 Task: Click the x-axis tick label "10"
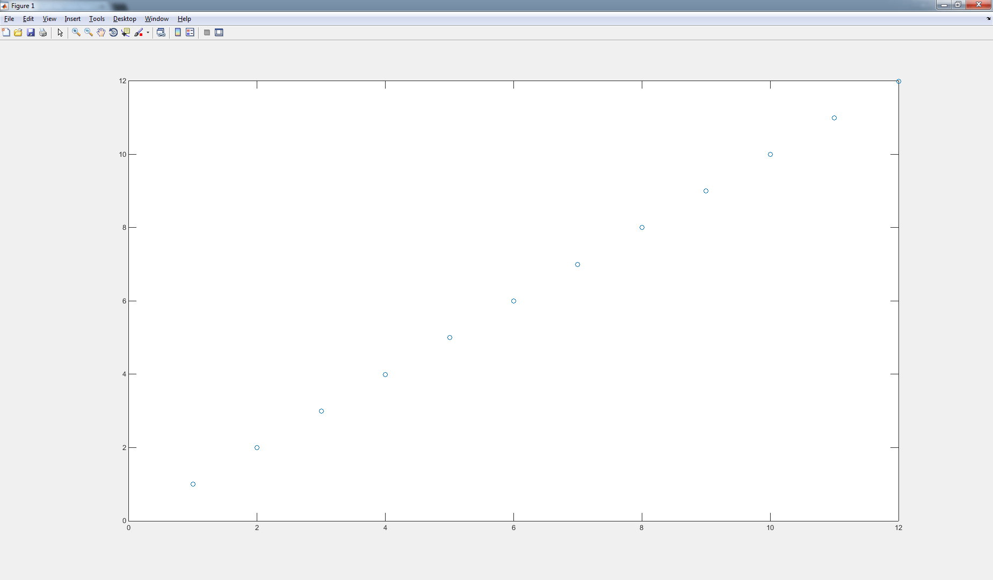click(x=770, y=528)
